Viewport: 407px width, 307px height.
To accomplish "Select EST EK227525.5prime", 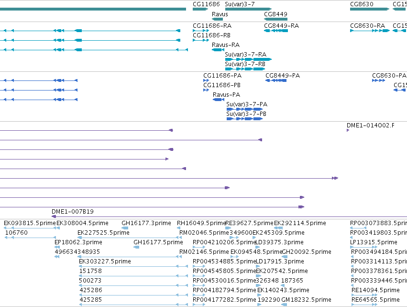I will click(x=128, y=238).
